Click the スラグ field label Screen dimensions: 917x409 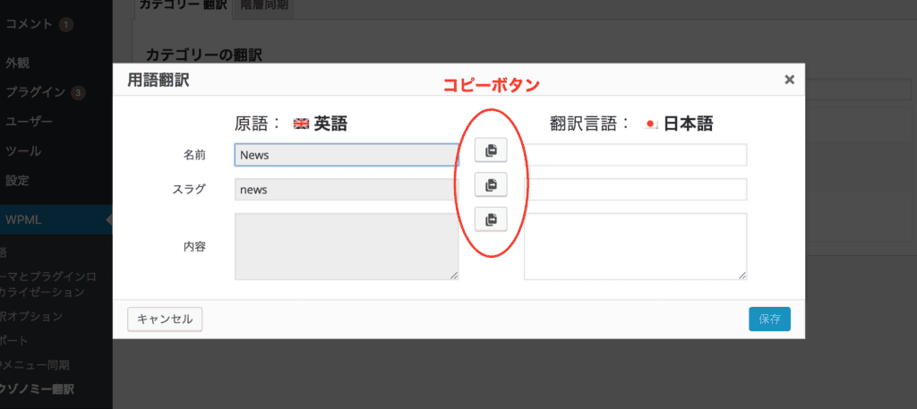[188, 190]
